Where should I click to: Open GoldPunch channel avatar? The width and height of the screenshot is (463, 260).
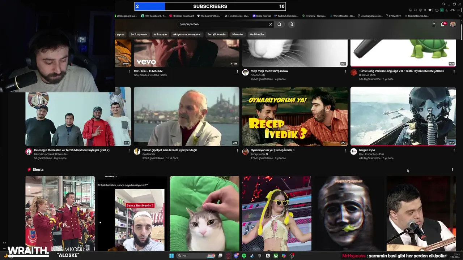pyautogui.click(x=137, y=151)
